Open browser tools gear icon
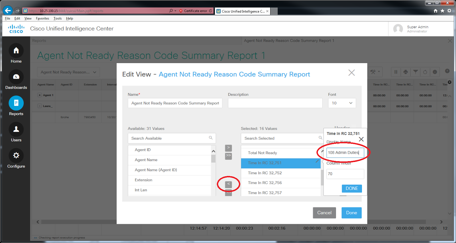 [x=449, y=11]
